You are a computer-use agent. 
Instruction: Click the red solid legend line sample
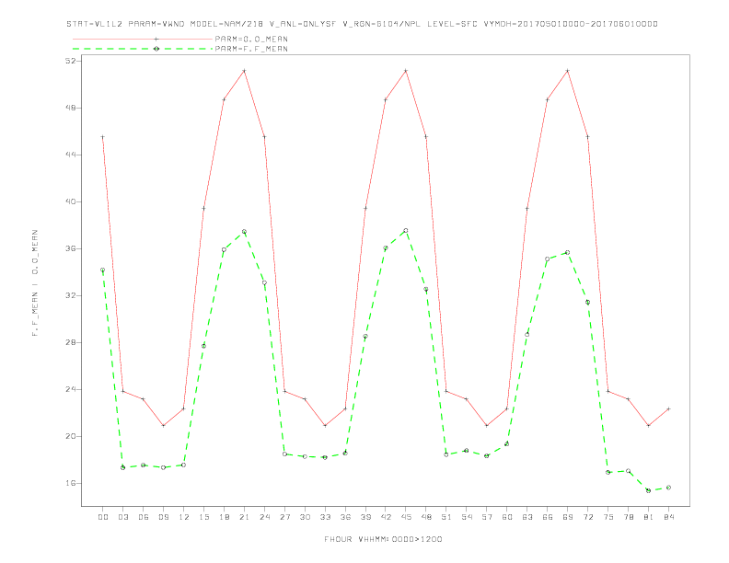point(143,39)
